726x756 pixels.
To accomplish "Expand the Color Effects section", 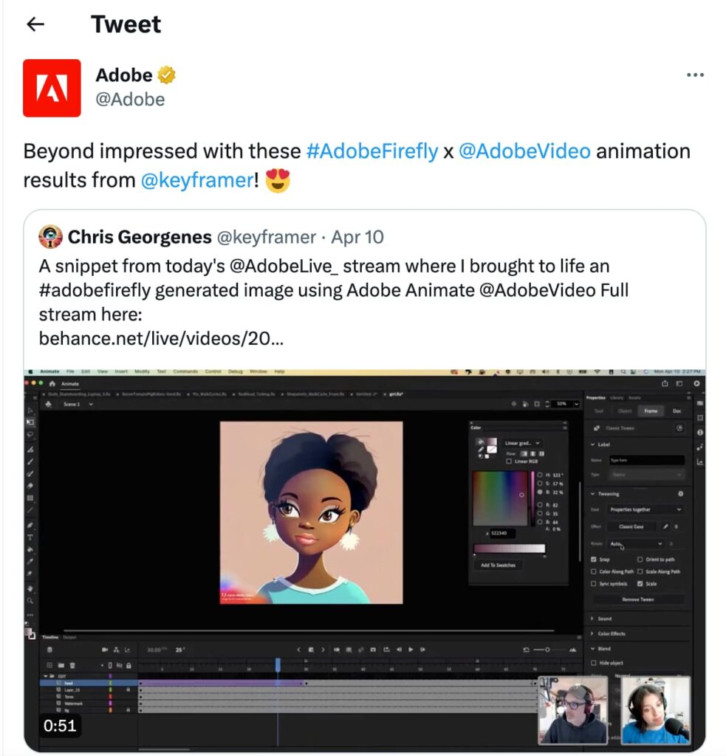I will [x=612, y=633].
